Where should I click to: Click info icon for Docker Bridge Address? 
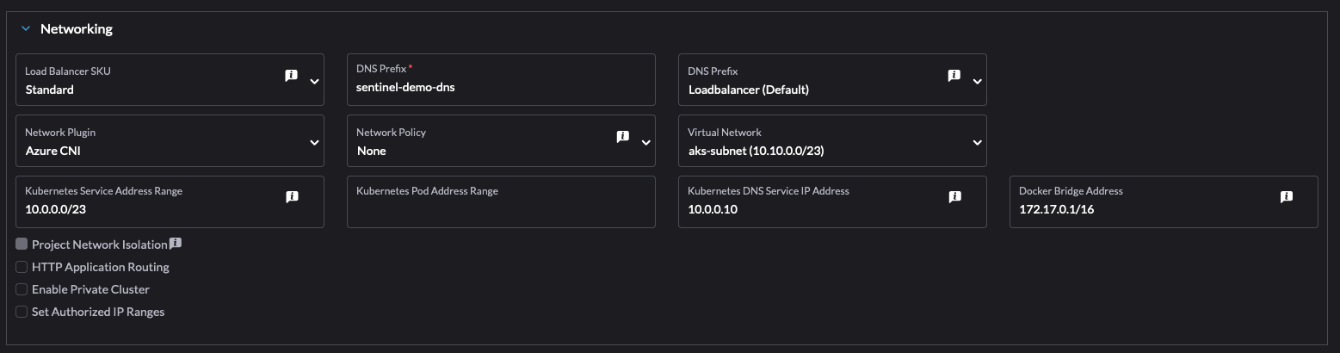pos(1286,197)
